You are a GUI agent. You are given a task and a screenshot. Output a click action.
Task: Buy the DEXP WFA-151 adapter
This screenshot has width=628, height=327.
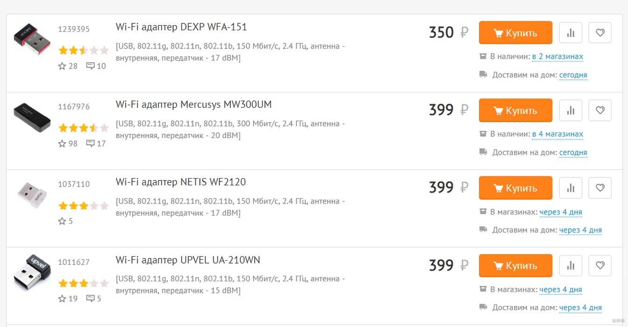[515, 33]
